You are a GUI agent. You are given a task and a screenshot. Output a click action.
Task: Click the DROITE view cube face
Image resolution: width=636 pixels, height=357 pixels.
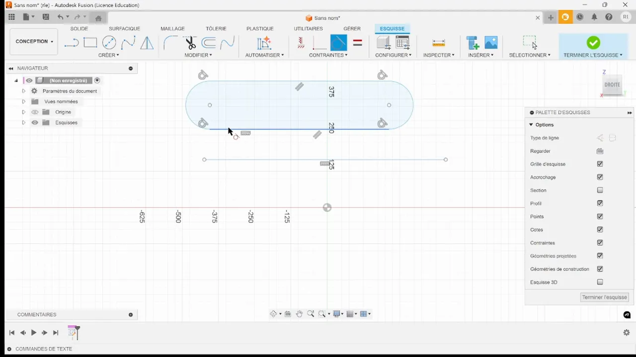pos(612,85)
